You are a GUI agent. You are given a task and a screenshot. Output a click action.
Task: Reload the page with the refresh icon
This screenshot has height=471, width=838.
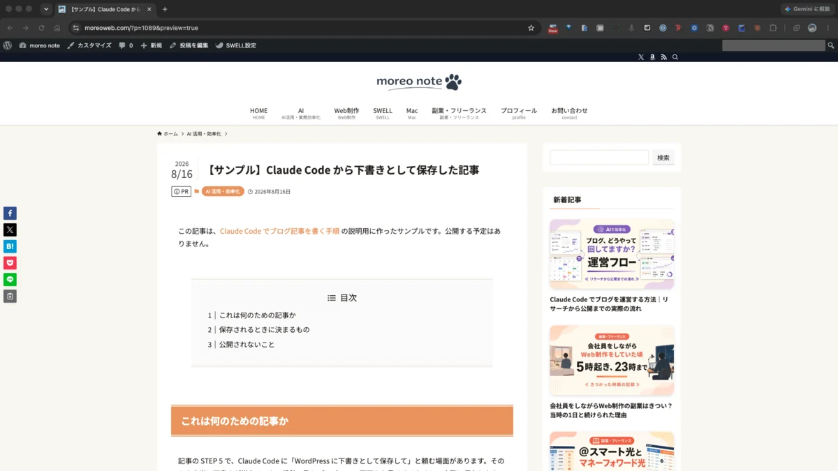[x=41, y=28]
